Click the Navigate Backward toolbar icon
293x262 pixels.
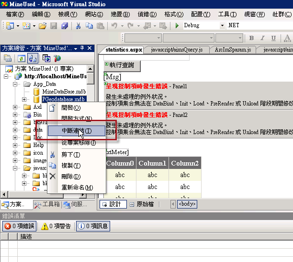tap(147, 26)
